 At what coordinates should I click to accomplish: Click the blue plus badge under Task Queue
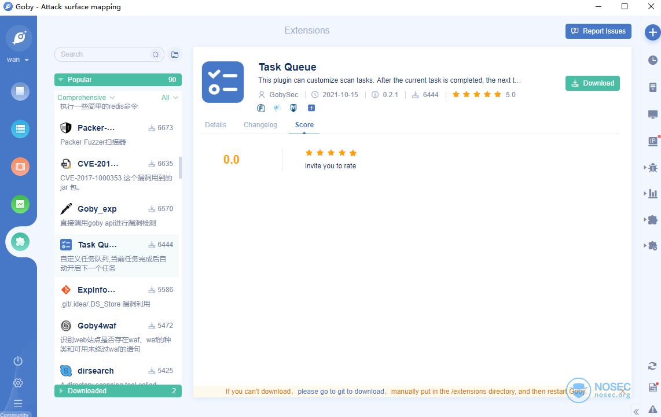pos(311,108)
